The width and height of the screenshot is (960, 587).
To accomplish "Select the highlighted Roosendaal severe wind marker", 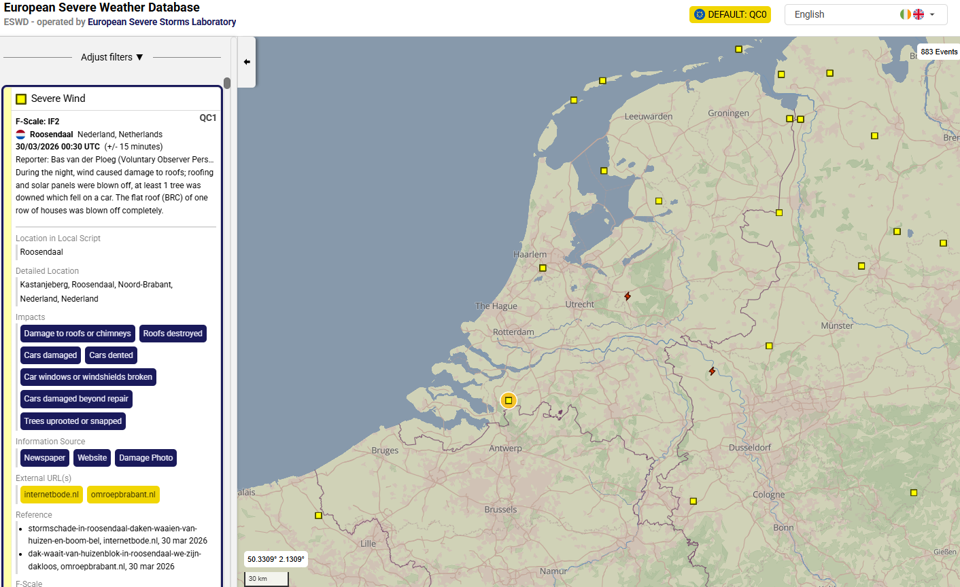I will [509, 400].
